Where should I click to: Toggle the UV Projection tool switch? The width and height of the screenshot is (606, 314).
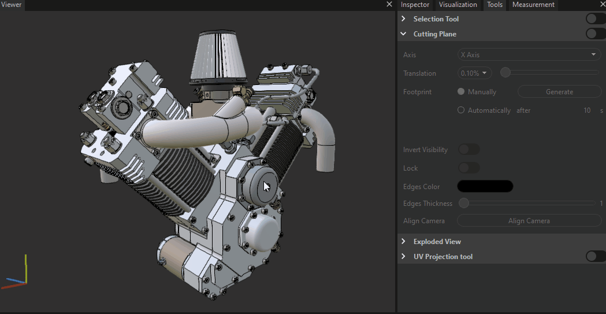pyautogui.click(x=596, y=257)
